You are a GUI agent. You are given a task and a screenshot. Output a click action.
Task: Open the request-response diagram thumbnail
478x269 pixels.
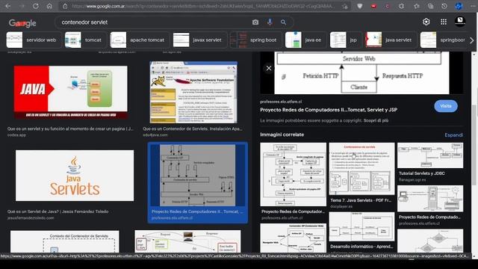(x=187, y=241)
